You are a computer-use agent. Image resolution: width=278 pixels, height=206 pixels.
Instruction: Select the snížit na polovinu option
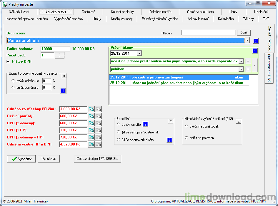(186, 138)
